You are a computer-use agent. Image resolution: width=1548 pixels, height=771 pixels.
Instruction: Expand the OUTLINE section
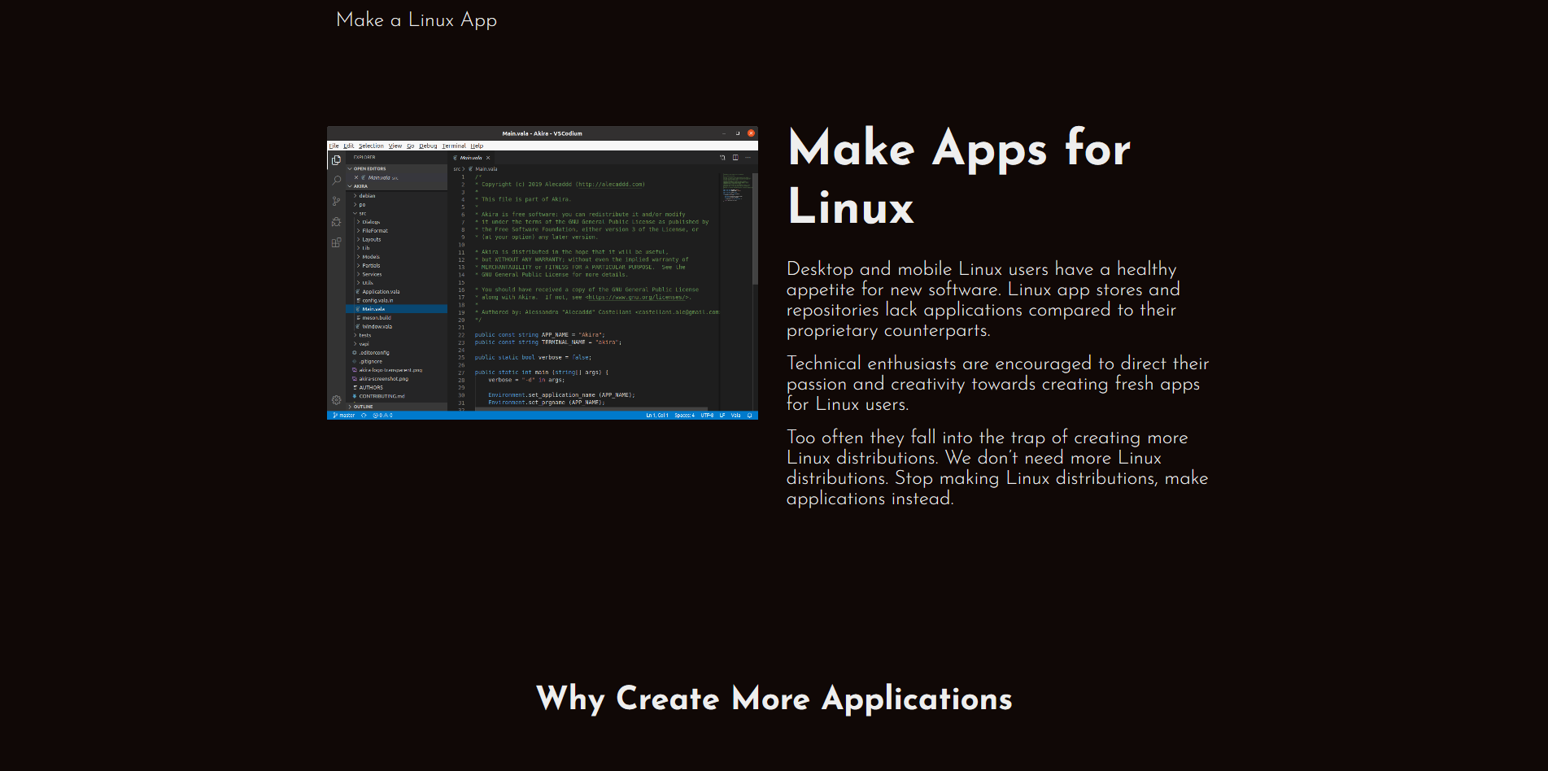(396, 407)
